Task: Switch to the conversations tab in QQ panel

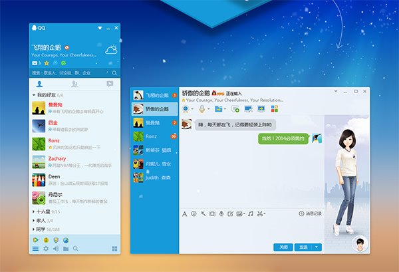Action: (110, 84)
